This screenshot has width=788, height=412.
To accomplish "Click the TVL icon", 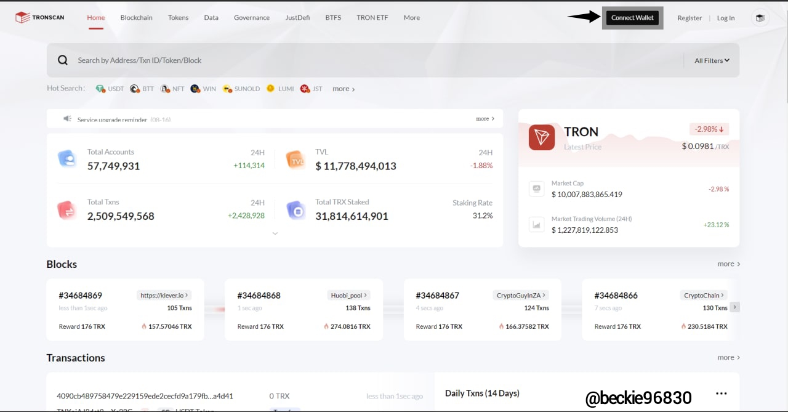I will [296, 160].
